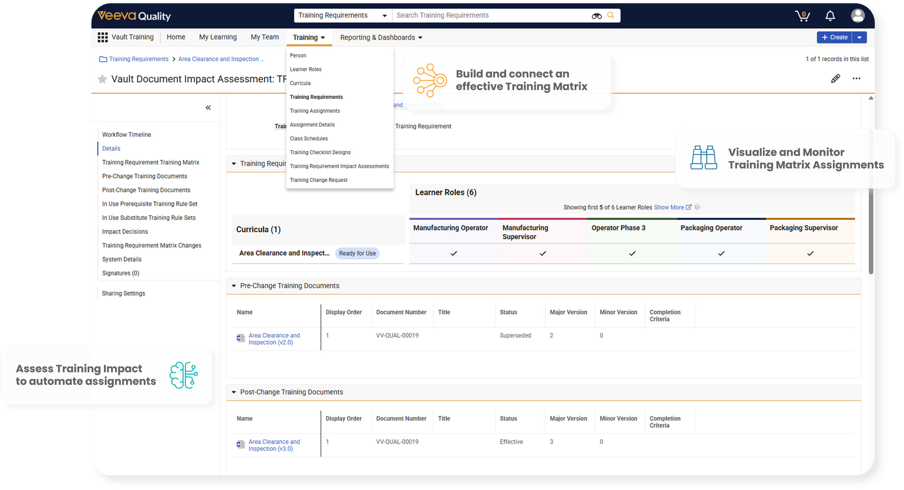
Task: Click the Show More external link icon
Action: [x=689, y=207]
